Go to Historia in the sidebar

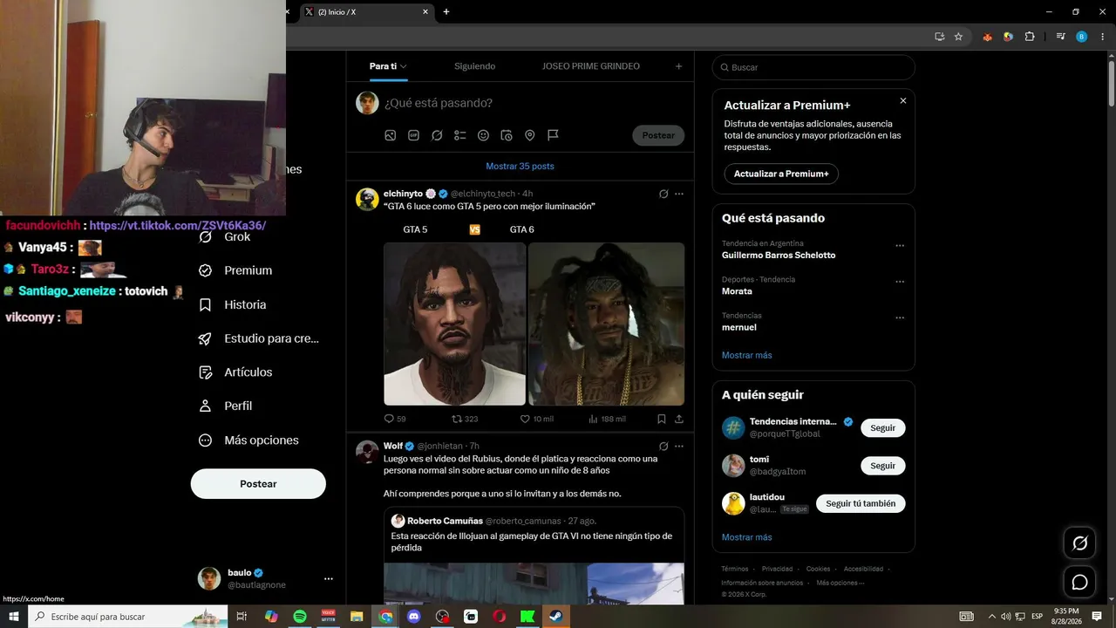coord(232,304)
